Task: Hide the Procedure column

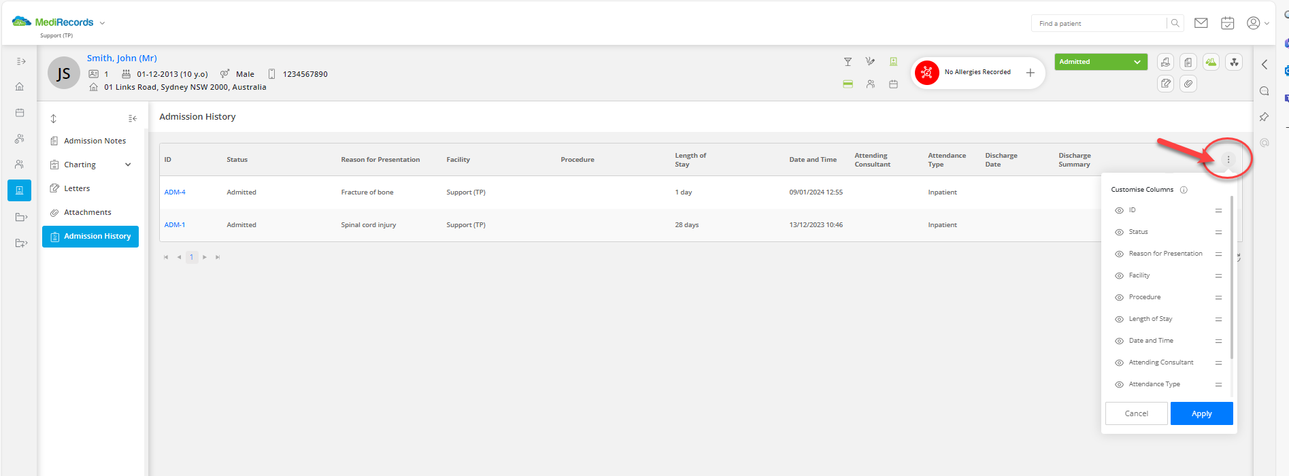Action: 1119,298
